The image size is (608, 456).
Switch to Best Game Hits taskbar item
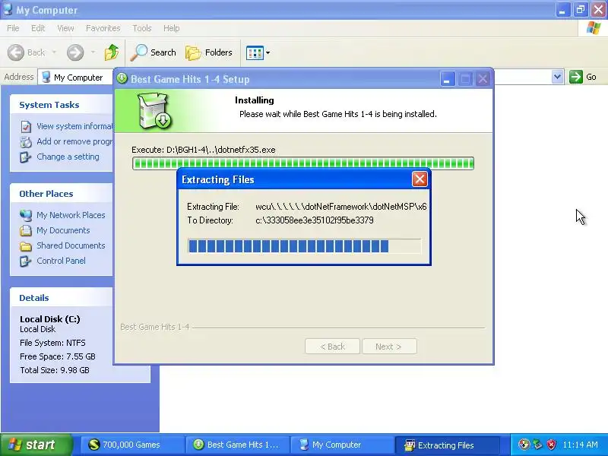[237, 445]
